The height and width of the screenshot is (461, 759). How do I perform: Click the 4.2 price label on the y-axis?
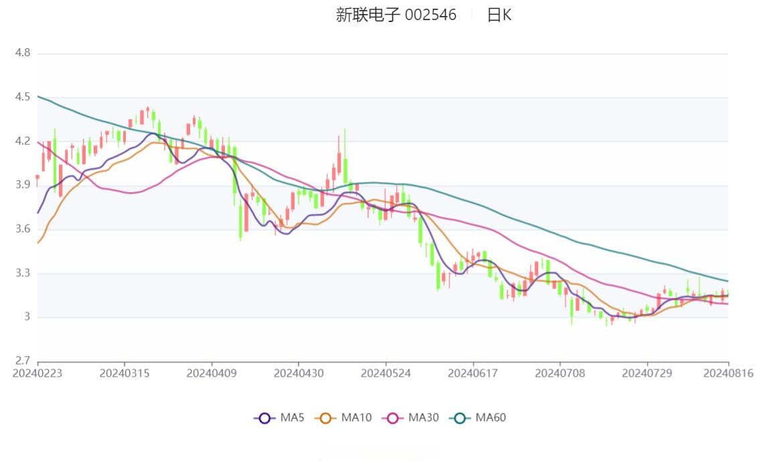point(23,141)
